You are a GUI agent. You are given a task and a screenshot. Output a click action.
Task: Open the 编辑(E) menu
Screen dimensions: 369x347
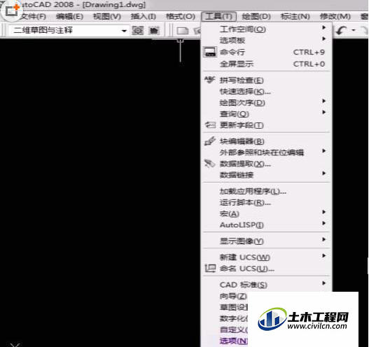[69, 17]
